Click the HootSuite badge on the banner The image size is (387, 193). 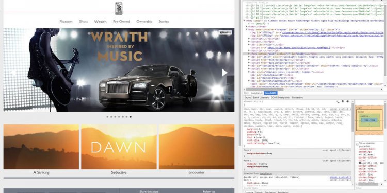(225, 32)
